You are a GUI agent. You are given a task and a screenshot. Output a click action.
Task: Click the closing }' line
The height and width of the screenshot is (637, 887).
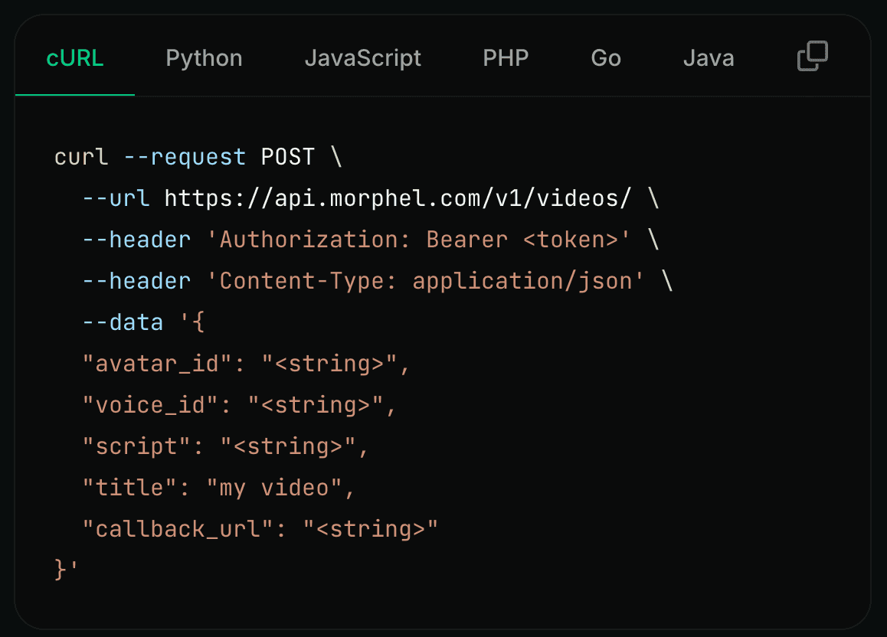pos(66,569)
